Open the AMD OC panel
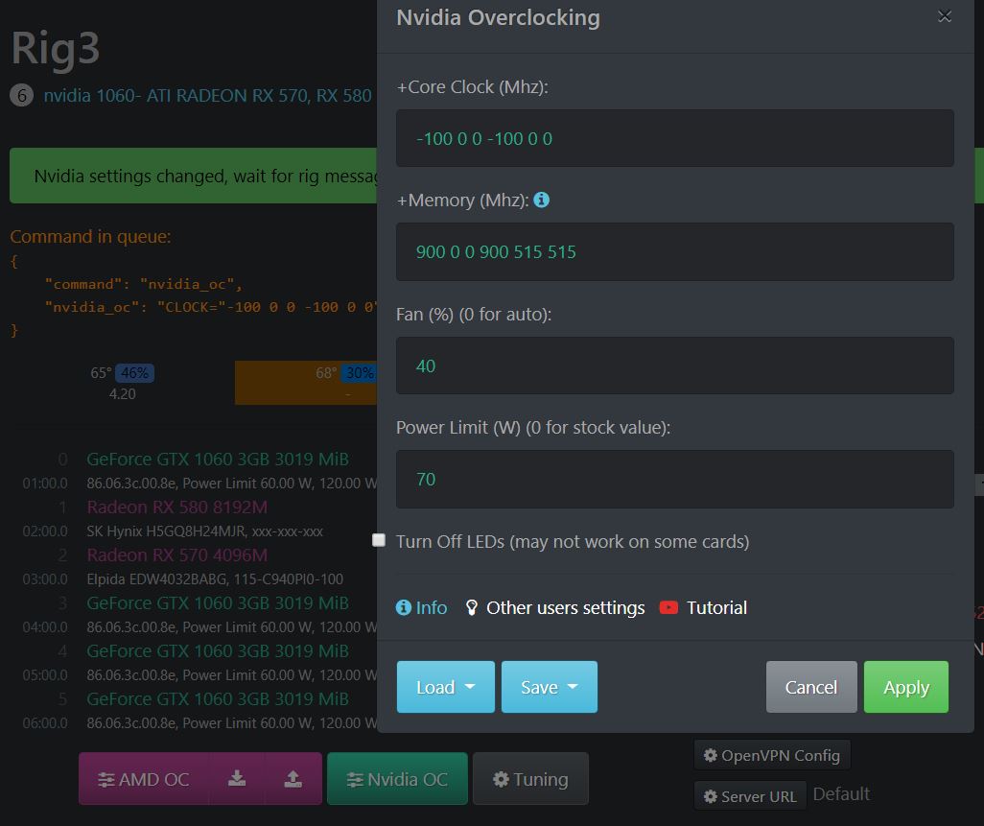This screenshot has width=984, height=826. (144, 779)
